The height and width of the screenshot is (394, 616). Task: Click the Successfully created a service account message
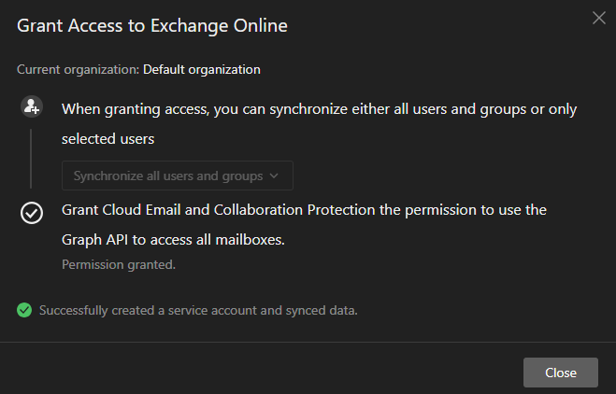[198, 310]
